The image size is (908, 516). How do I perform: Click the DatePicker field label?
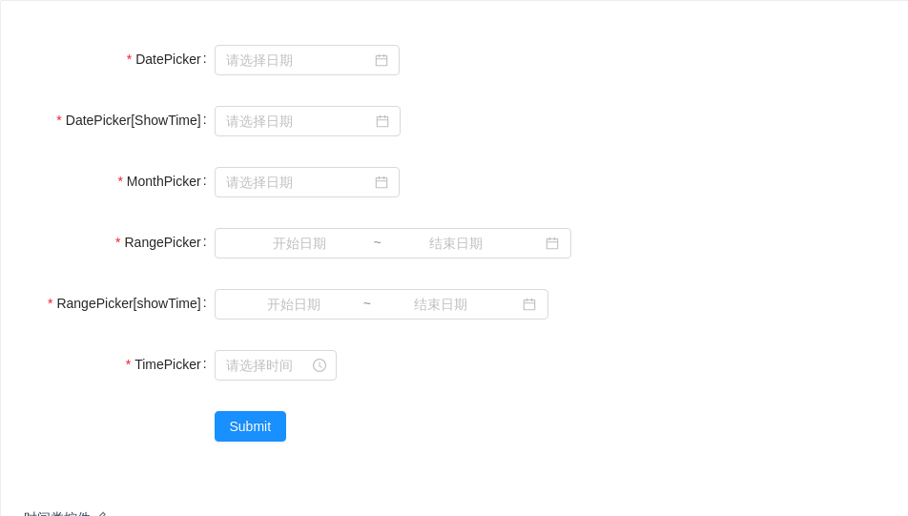pyautogui.click(x=168, y=59)
